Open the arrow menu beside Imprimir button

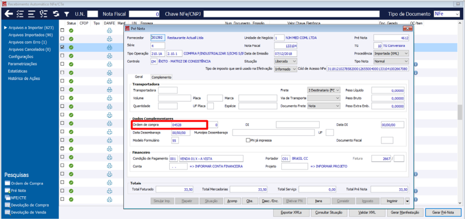pyautogui.click(x=407, y=201)
